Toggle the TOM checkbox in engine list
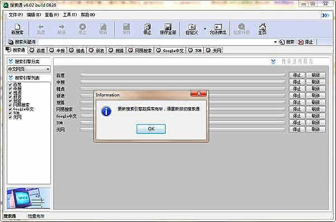Screen dimensions: 336x222 (10, 113)
